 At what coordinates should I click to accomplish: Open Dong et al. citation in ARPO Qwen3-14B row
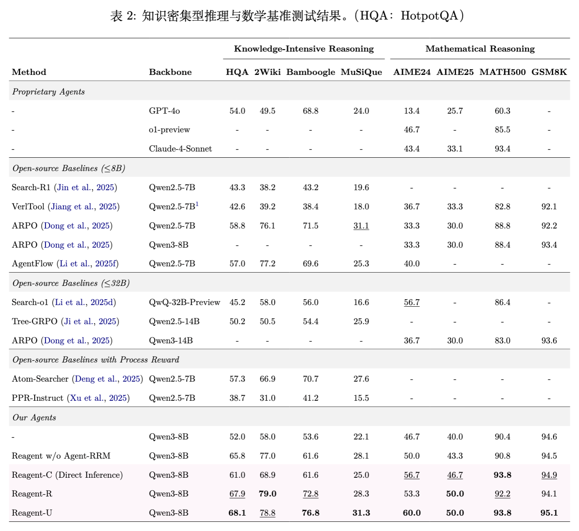77,341
